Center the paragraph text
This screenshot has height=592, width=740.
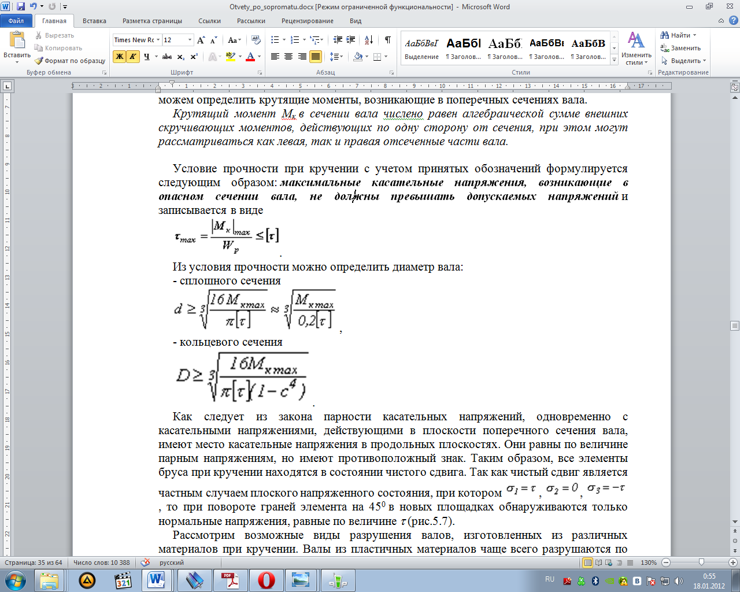288,57
